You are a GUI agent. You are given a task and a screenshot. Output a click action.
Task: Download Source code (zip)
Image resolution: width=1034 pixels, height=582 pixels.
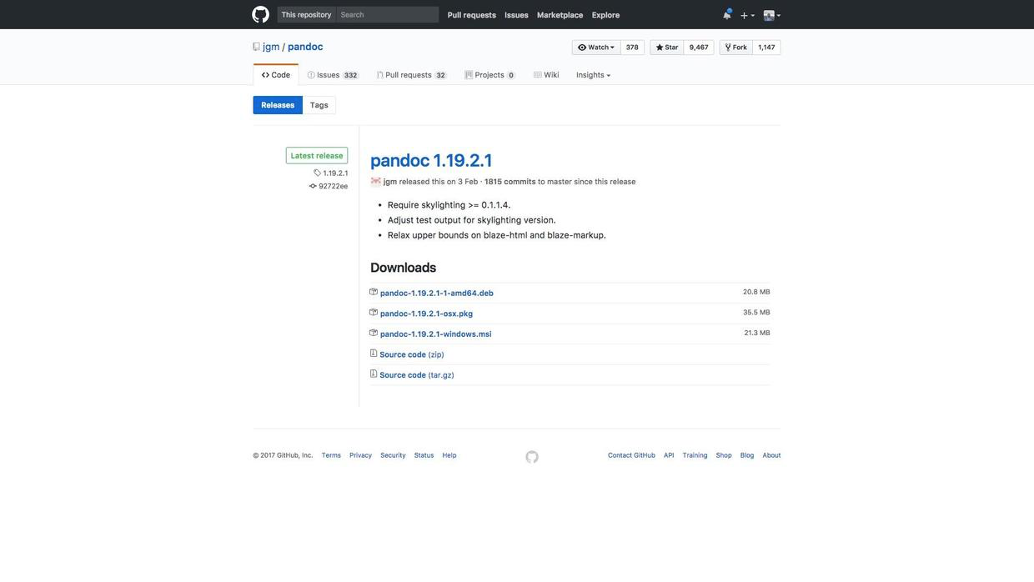coord(412,354)
